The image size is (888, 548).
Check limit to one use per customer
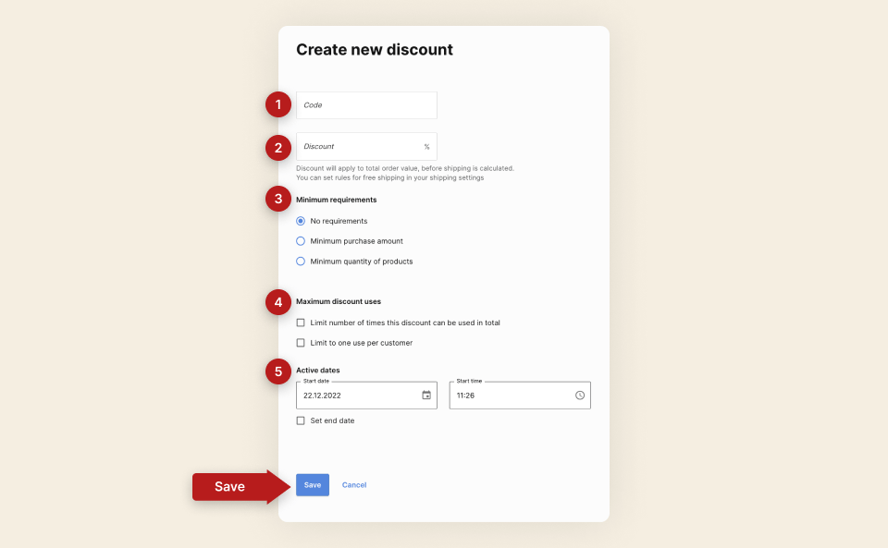[301, 342]
